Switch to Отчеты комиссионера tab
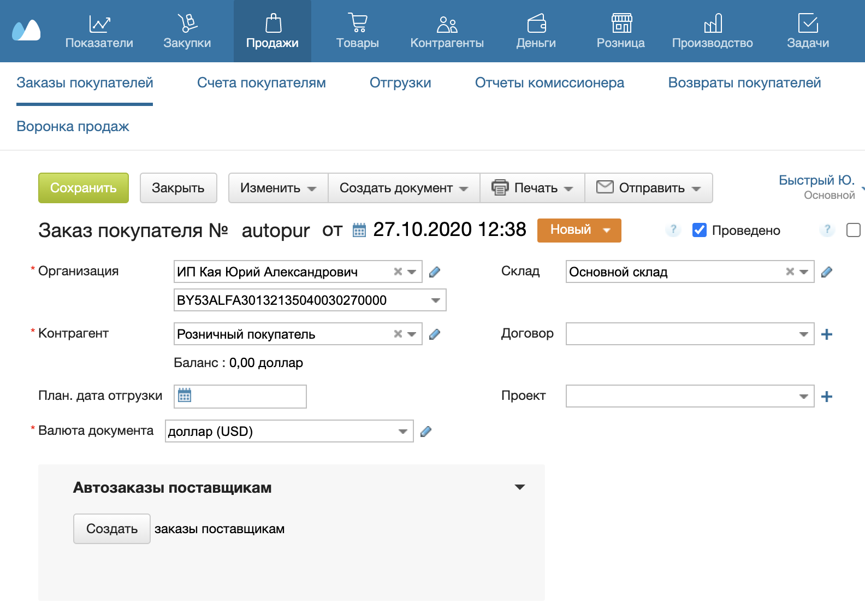 [549, 82]
